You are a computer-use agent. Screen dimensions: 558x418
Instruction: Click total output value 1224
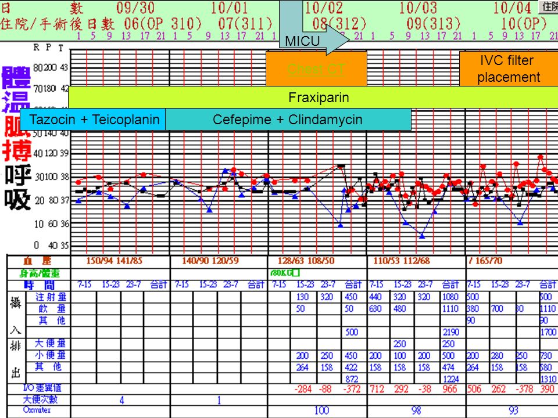[x=450, y=379]
